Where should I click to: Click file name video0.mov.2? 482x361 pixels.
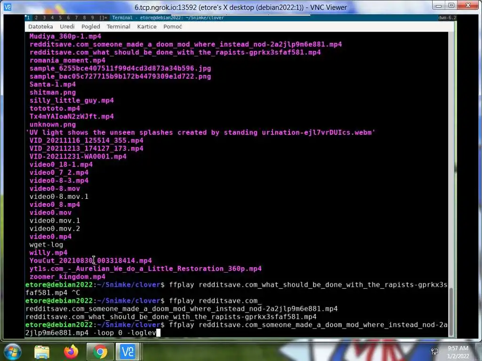[55, 229]
